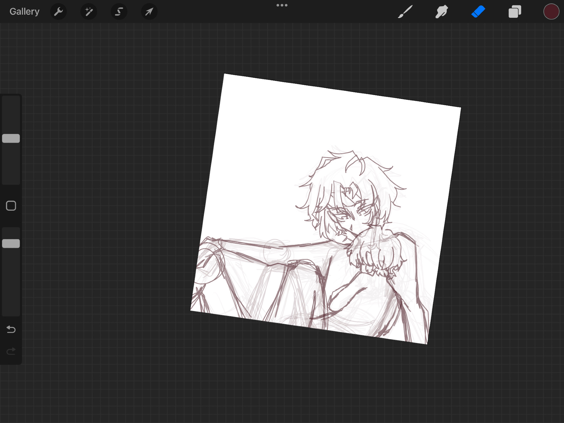Activate the Transform arrow tool

click(149, 12)
